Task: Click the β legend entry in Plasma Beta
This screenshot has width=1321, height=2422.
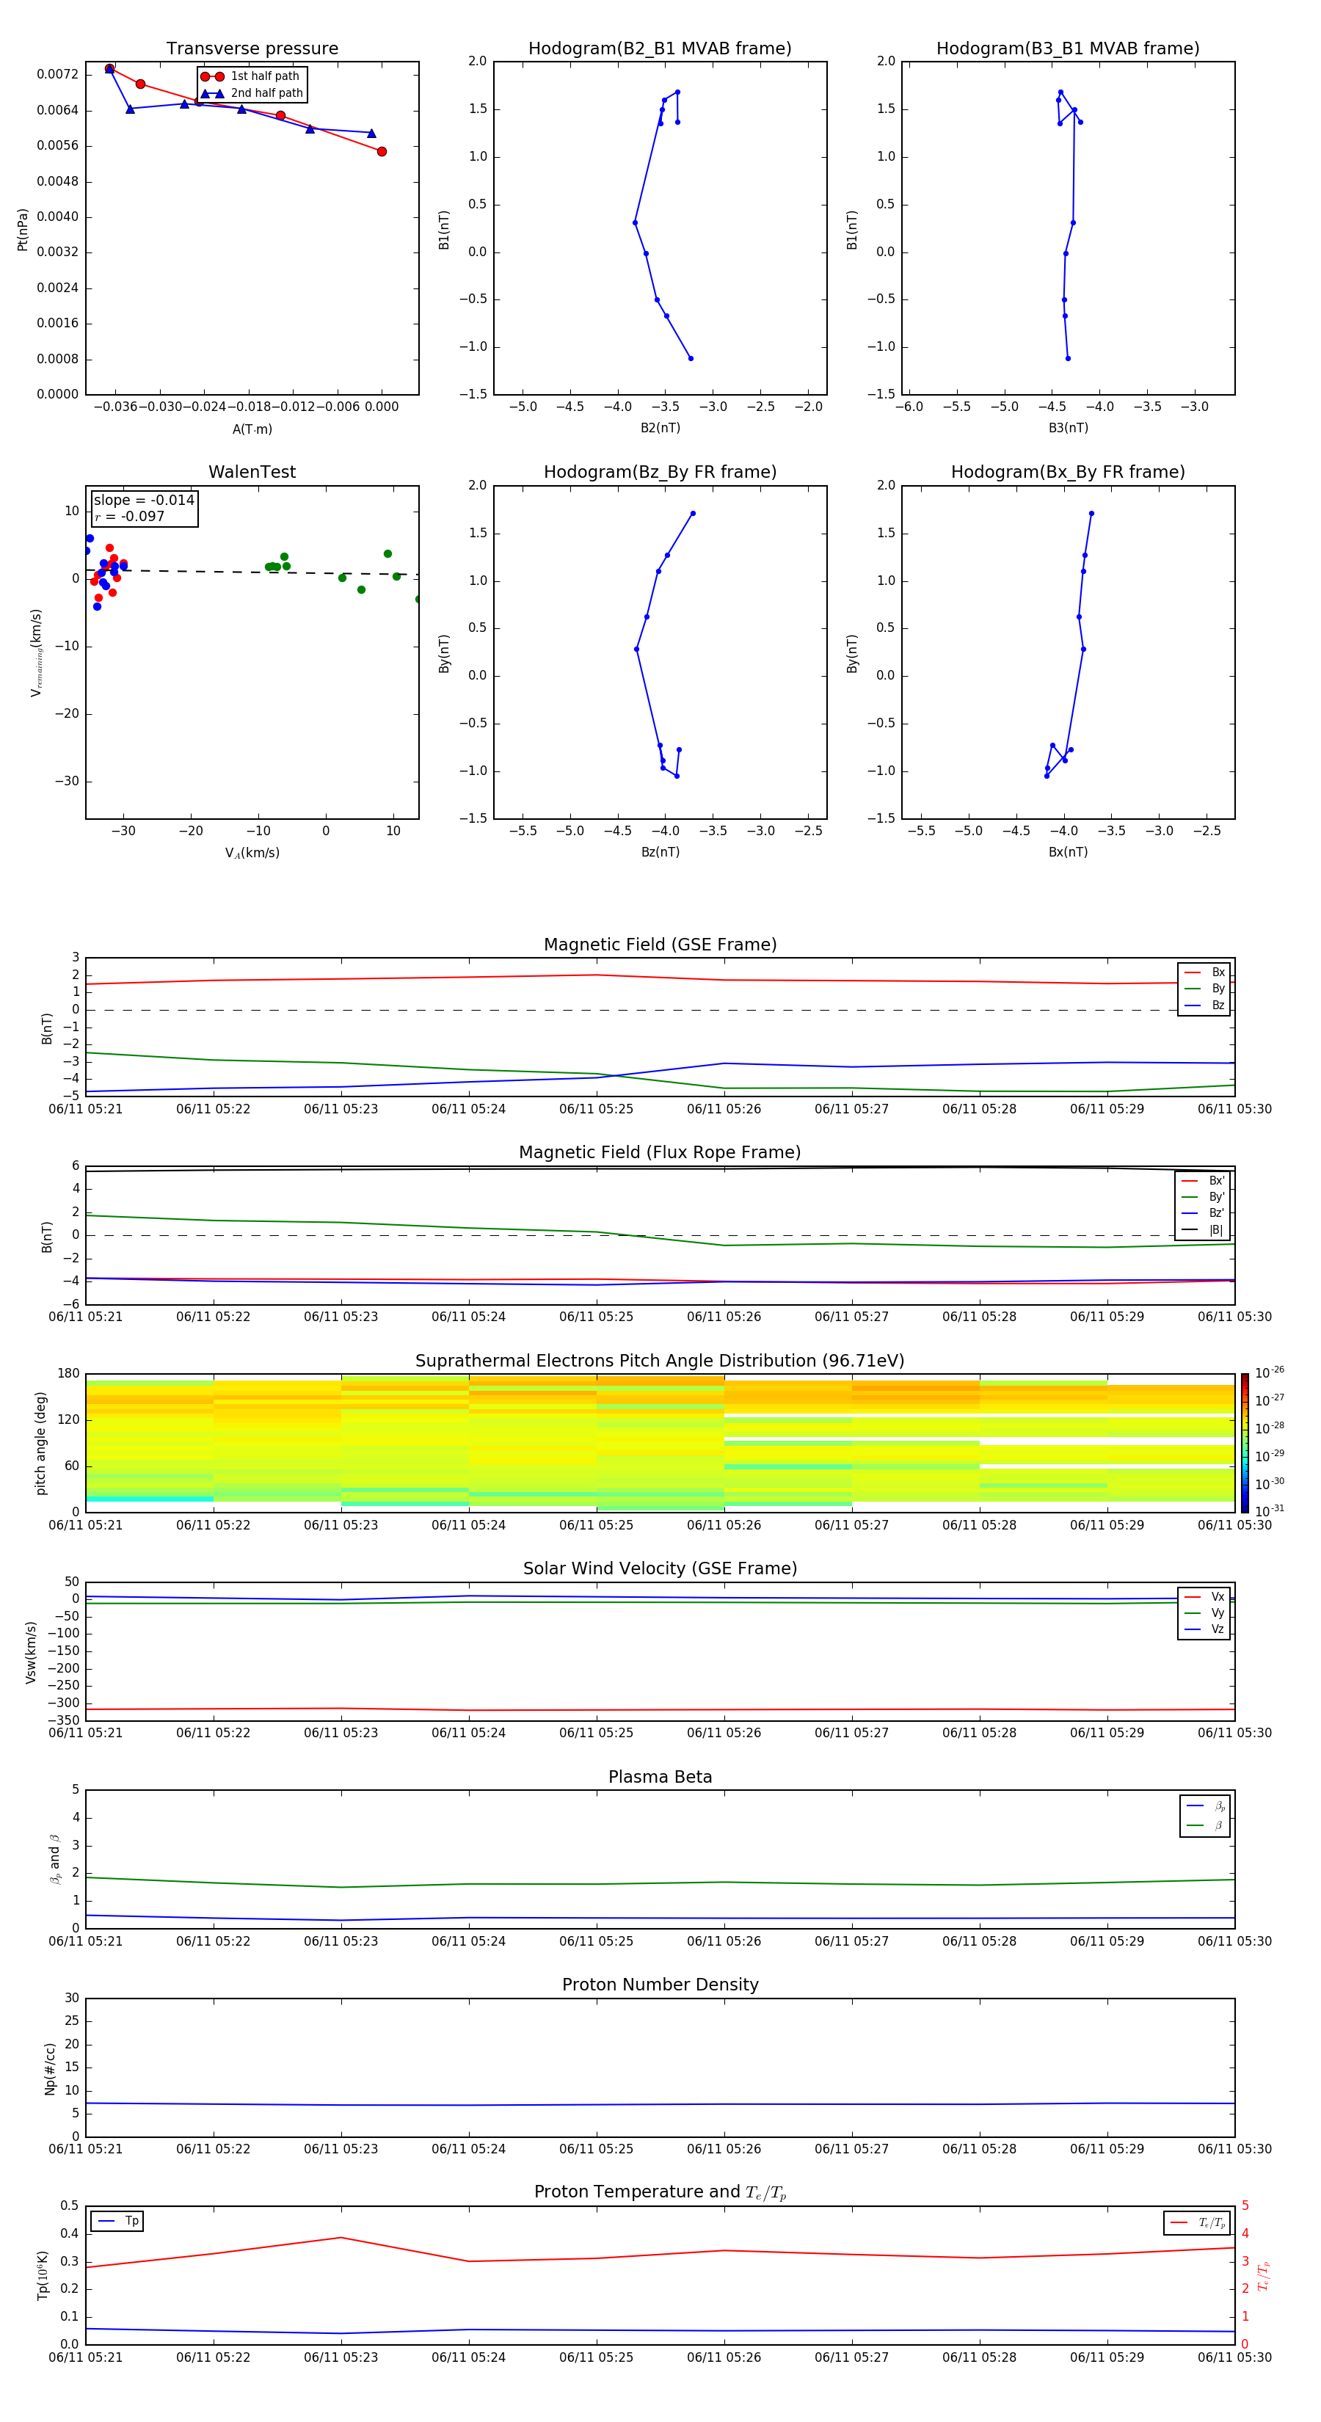Action: pyautogui.click(x=1205, y=1825)
